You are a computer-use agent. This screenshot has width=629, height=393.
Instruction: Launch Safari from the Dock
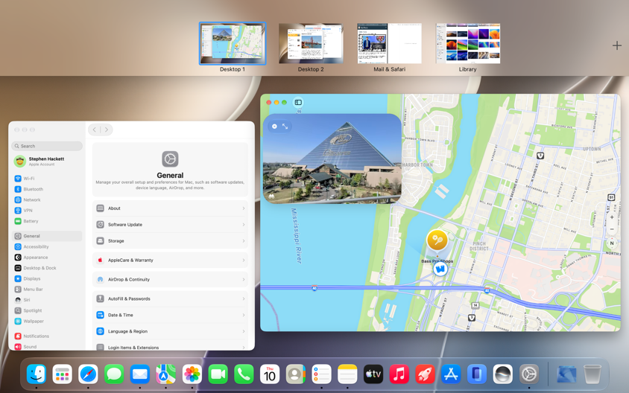coord(88,374)
